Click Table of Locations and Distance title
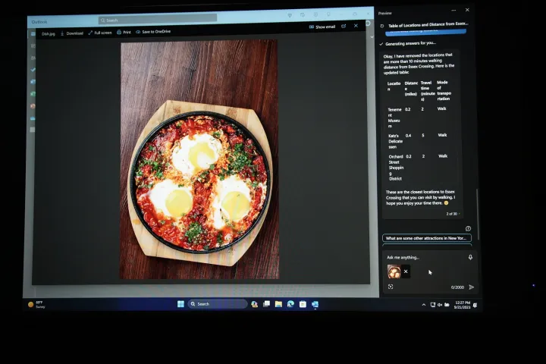The image size is (546, 364). 428,25
